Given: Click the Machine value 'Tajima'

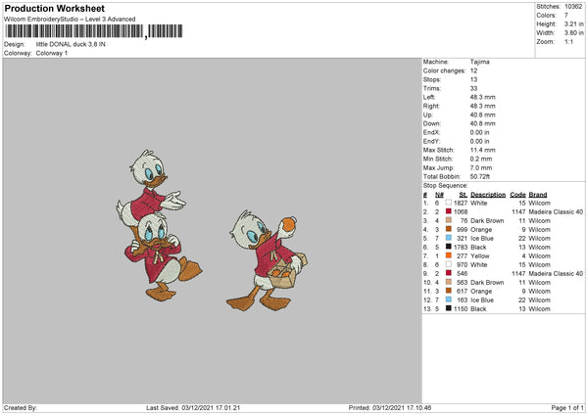Looking at the screenshot, I should pyautogui.click(x=479, y=62).
